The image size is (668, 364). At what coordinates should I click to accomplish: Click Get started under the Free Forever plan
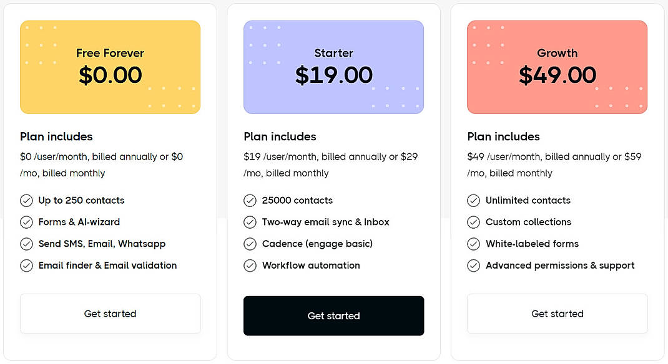[110, 314]
